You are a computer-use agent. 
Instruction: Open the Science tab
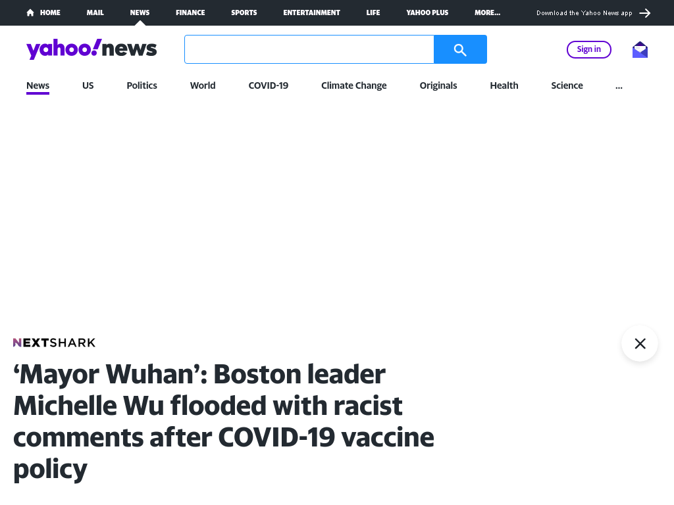point(567,85)
